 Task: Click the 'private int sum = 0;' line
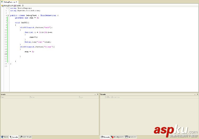pos(27,18)
